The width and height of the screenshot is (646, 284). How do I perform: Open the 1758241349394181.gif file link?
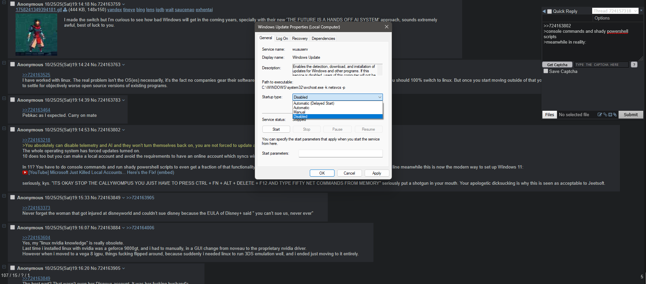point(39,10)
